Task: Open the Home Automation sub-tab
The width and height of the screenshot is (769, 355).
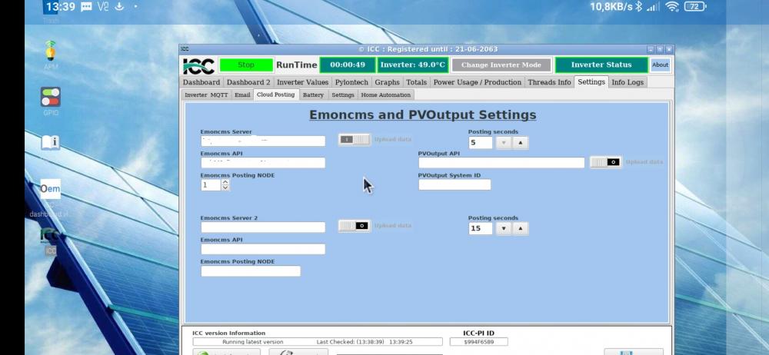Action: [x=386, y=95]
